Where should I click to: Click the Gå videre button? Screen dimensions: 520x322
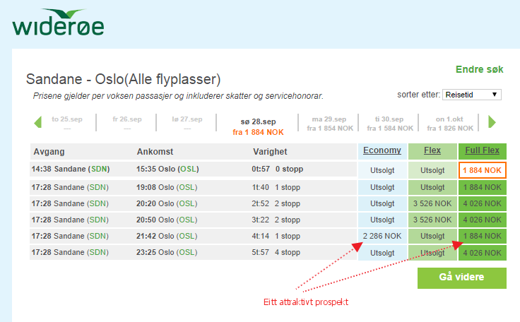point(461,278)
